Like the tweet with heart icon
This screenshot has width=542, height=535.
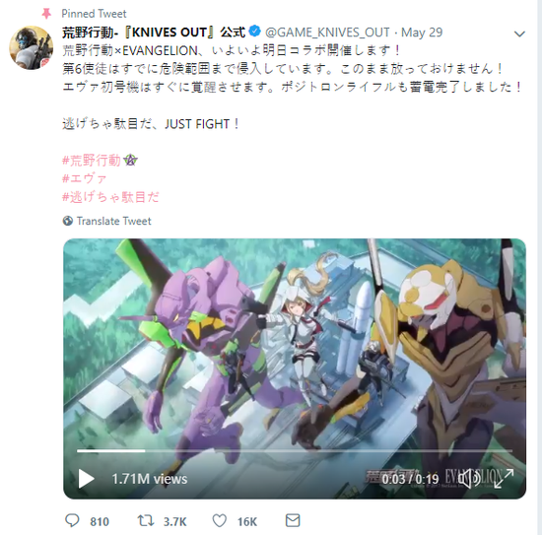[219, 520]
